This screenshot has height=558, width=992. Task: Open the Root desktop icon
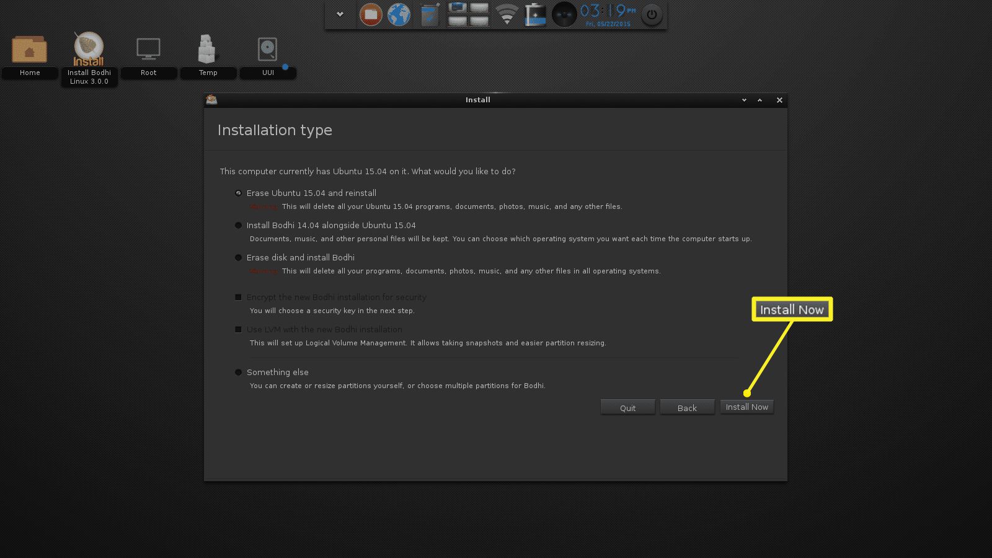148,49
